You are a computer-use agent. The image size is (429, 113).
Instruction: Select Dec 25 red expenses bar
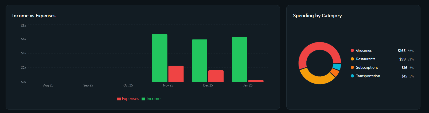tap(216, 76)
